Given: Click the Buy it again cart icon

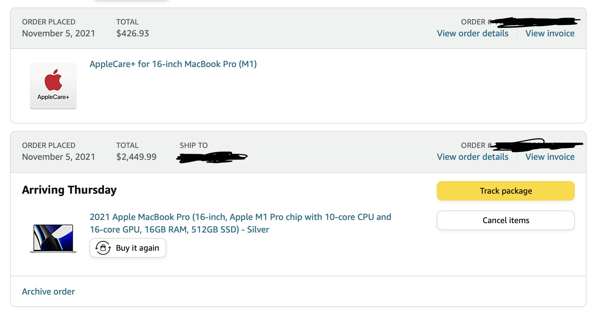Looking at the screenshot, I should tap(103, 248).
